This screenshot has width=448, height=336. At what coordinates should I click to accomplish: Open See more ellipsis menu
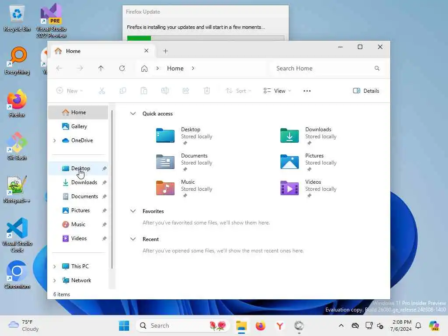tap(307, 91)
